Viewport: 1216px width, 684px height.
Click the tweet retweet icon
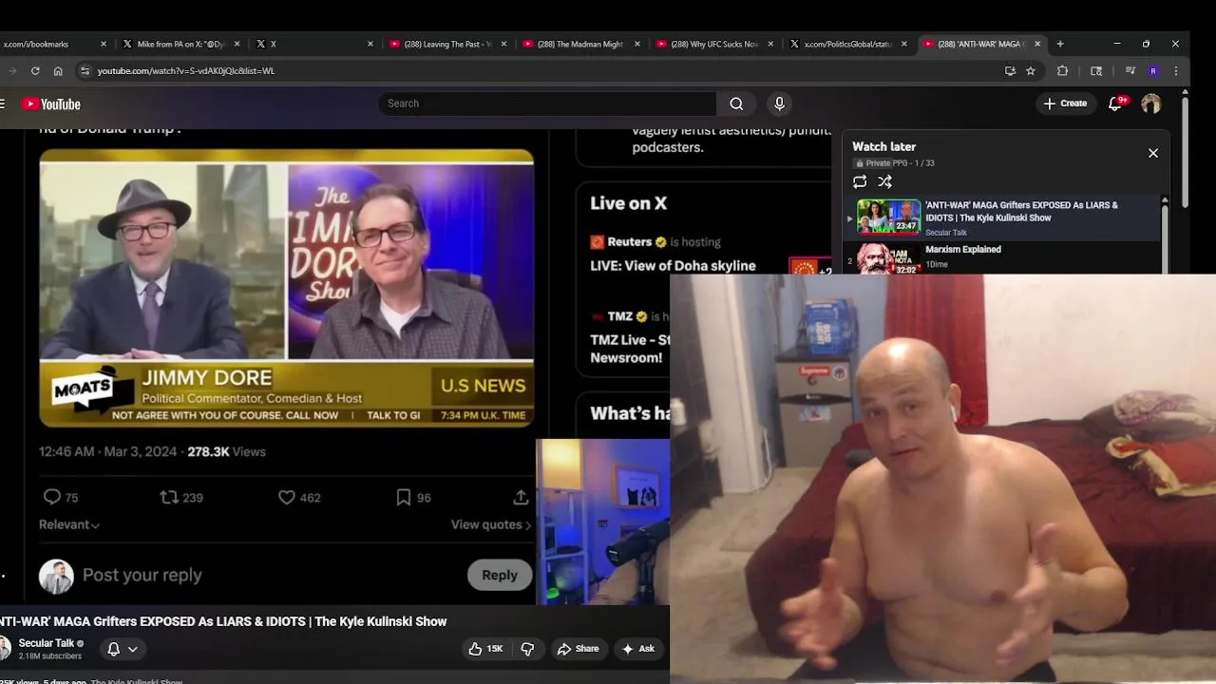pos(169,497)
